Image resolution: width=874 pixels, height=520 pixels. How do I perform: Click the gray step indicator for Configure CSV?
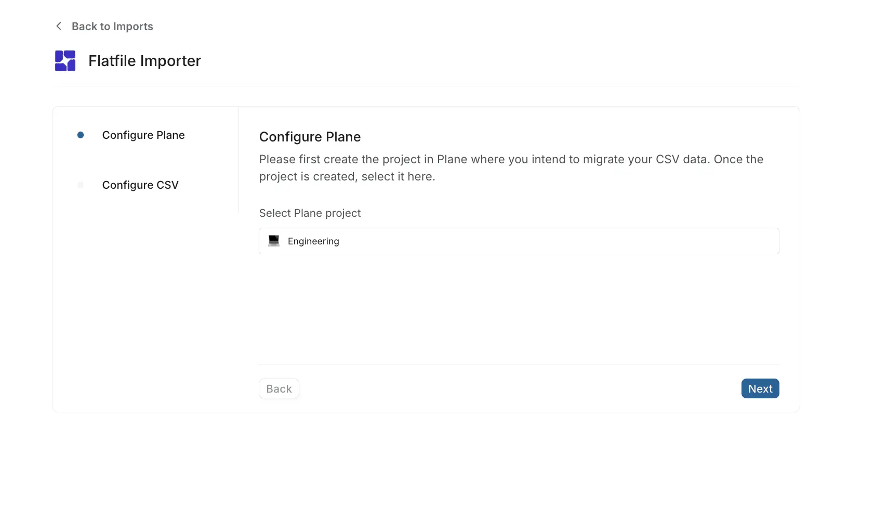pyautogui.click(x=81, y=185)
